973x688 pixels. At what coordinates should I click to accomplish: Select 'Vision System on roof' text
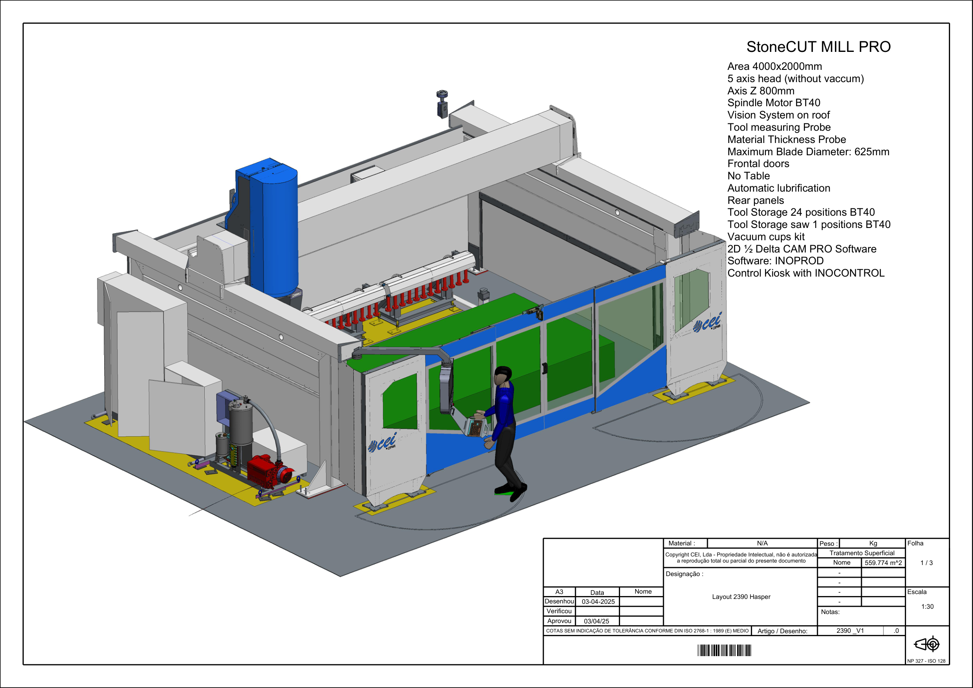point(778,115)
